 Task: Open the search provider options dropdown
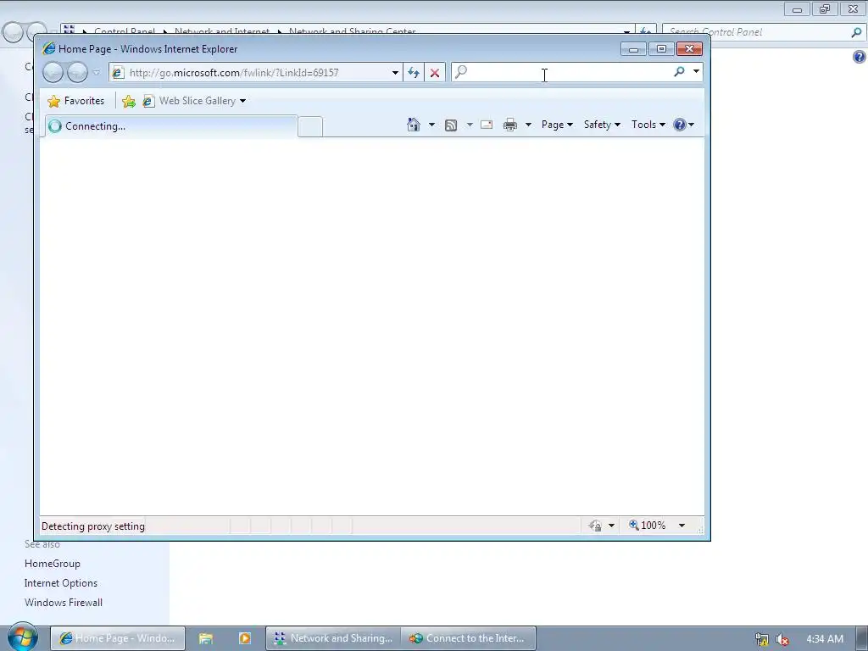click(x=697, y=71)
